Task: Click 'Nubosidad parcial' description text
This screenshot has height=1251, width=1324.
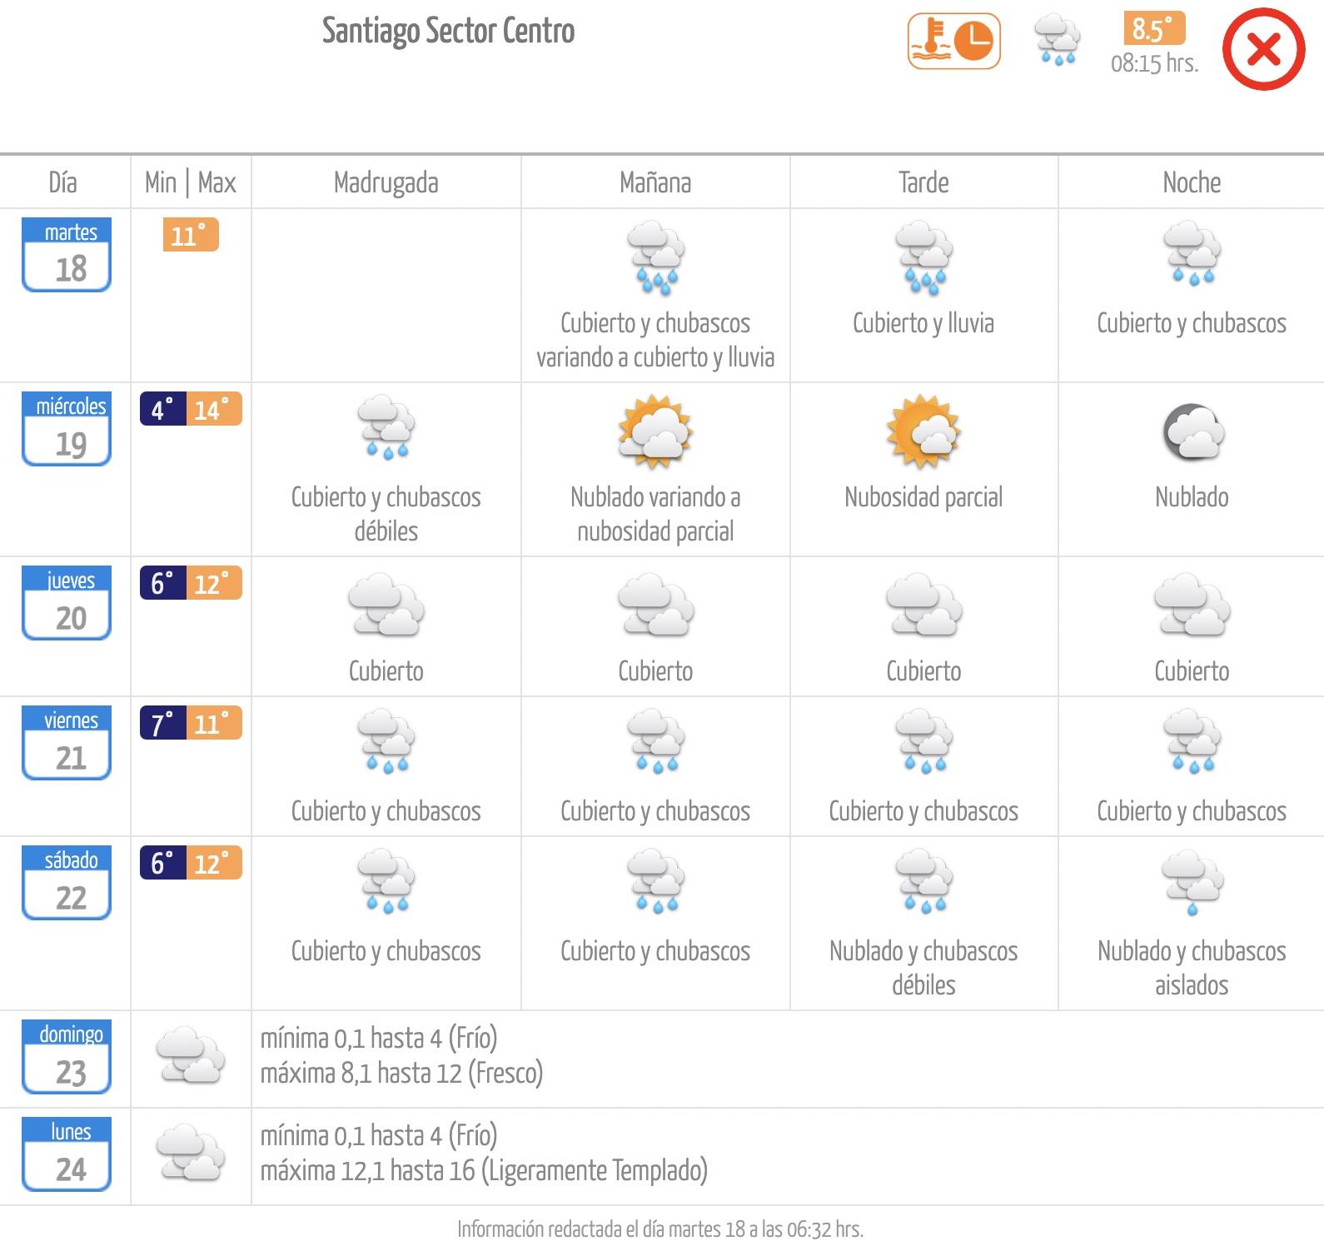Action: 923,497
